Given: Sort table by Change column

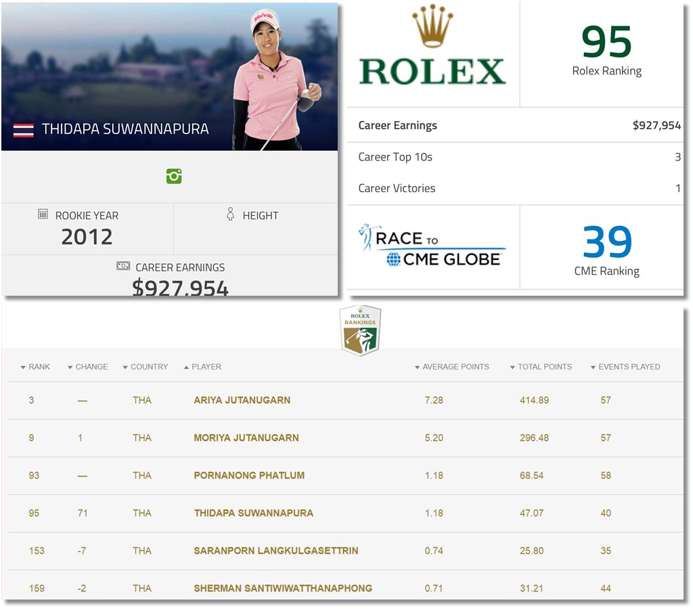Looking at the screenshot, I should pyautogui.click(x=87, y=367).
